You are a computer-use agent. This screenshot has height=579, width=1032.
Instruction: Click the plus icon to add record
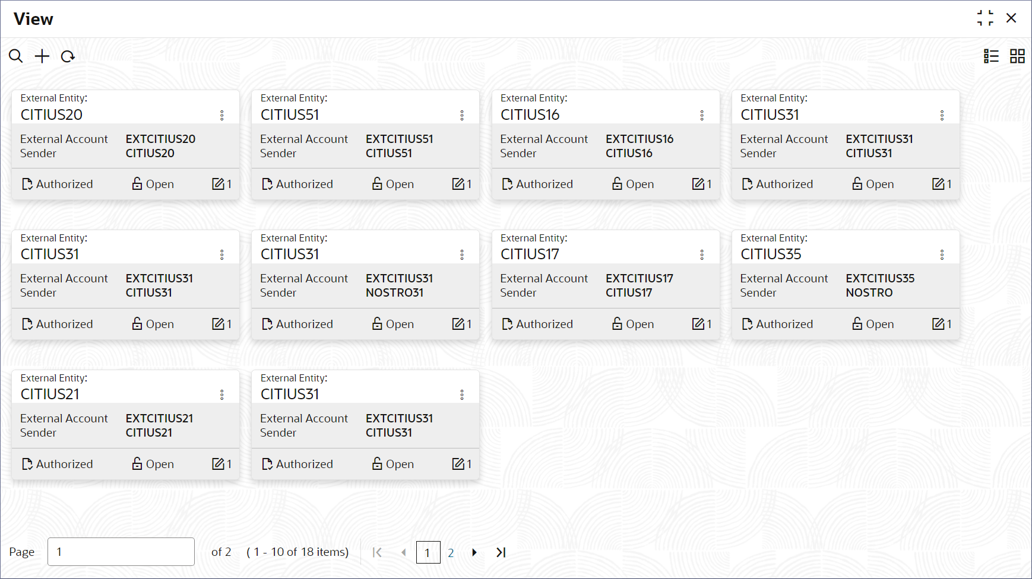(x=42, y=56)
